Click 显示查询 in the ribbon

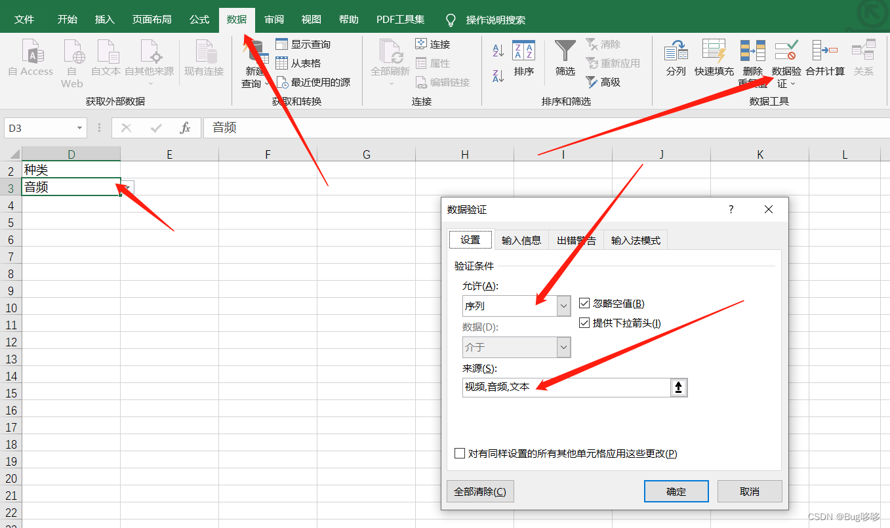coord(303,45)
